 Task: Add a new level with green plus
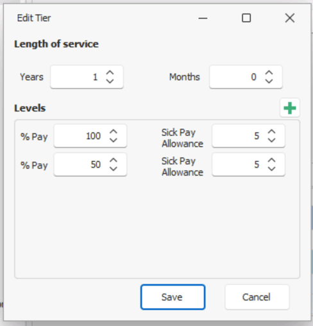pyautogui.click(x=290, y=108)
